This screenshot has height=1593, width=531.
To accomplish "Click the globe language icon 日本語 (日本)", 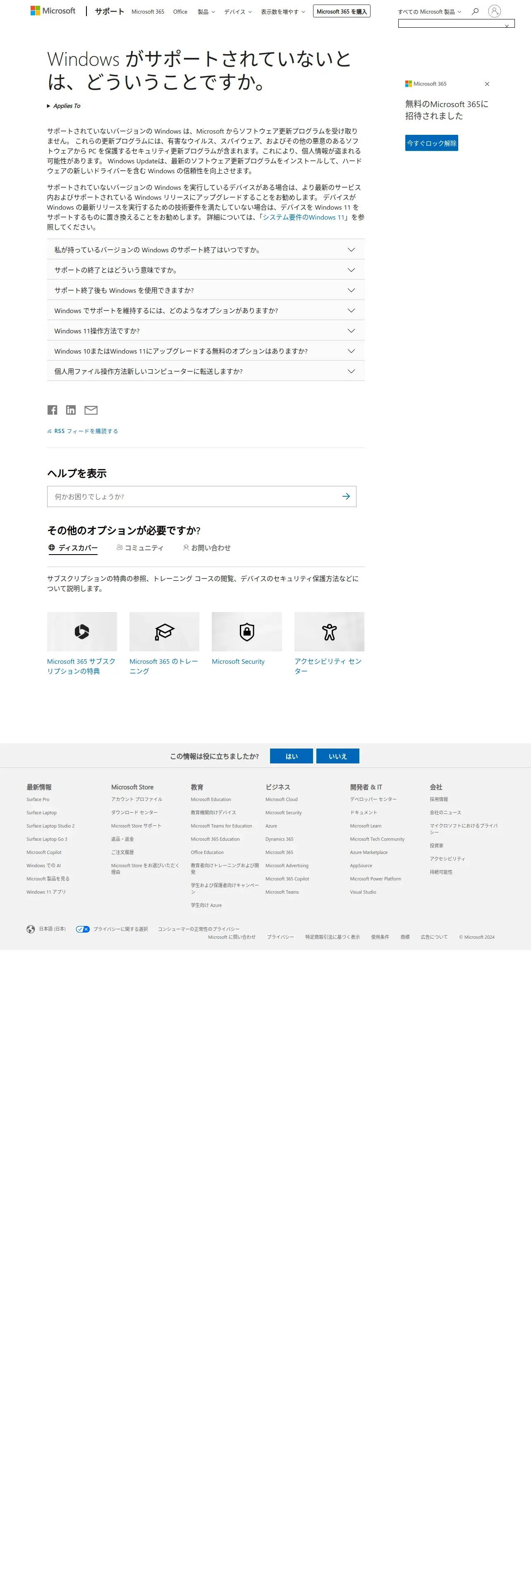I will (x=31, y=929).
